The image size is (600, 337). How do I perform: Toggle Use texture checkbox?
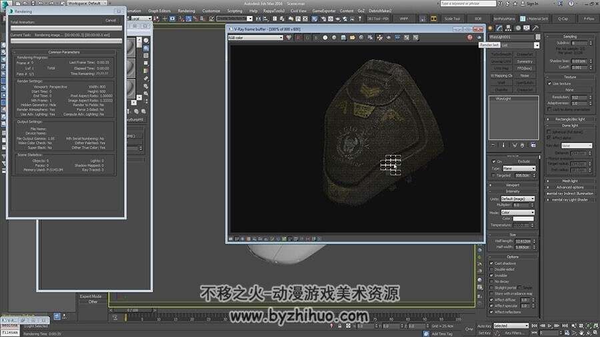pyautogui.click(x=550, y=83)
